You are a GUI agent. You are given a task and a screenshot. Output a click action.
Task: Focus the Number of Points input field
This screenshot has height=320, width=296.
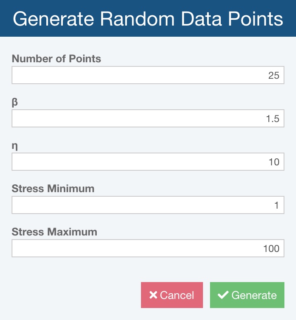148,75
